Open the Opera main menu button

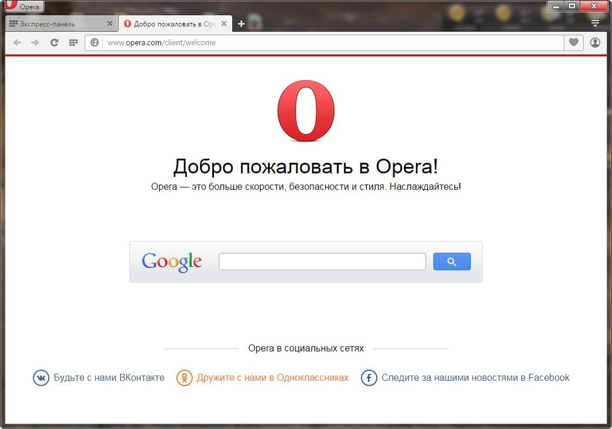24,6
